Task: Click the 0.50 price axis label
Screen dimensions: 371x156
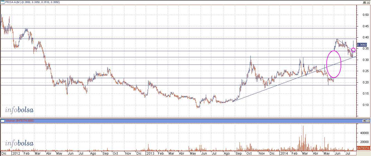Action: pos(365,15)
